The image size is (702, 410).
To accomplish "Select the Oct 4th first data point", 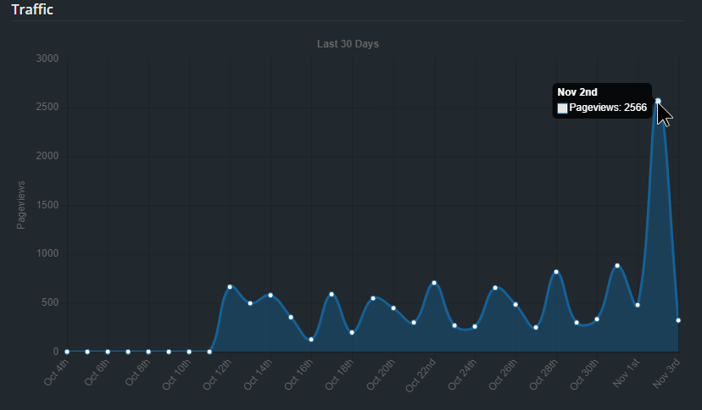I will coord(67,352).
